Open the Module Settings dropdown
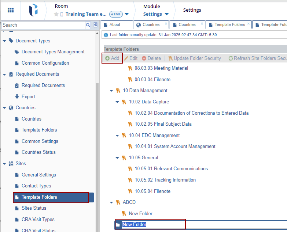287x232 pixels. pos(167,14)
